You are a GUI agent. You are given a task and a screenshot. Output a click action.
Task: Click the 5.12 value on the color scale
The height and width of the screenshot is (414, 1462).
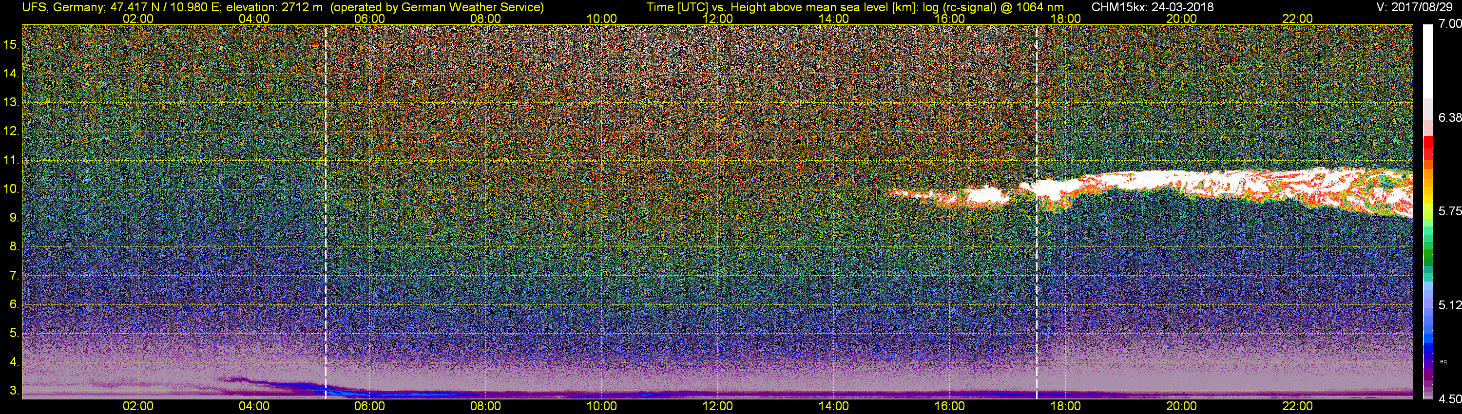point(1449,305)
